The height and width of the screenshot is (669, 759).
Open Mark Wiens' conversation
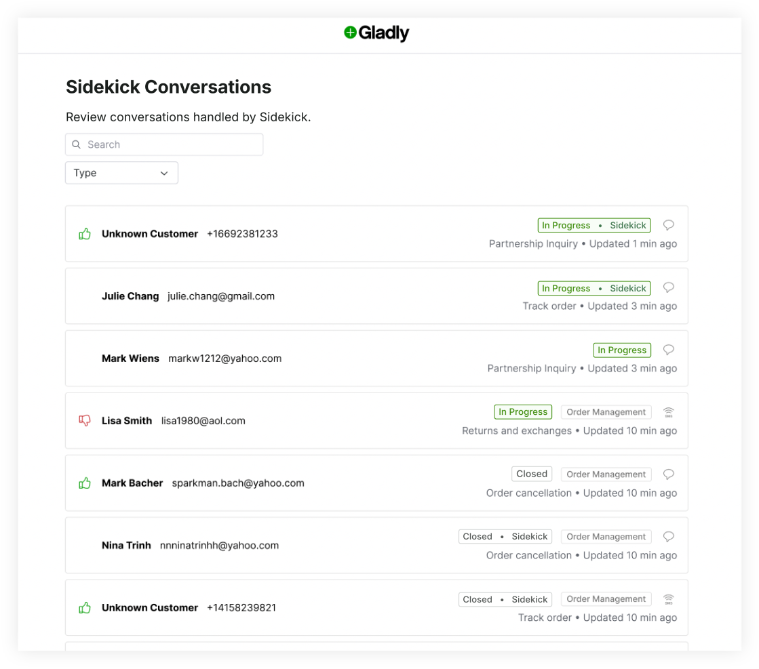[376, 359]
